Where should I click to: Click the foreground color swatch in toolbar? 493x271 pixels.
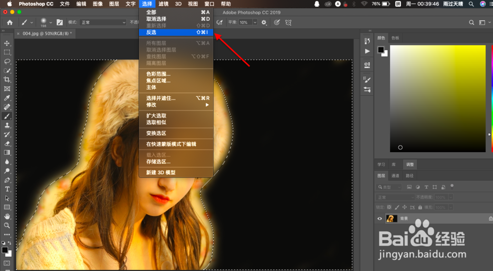[4, 250]
